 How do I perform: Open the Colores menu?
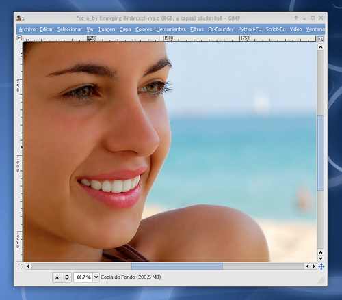[144, 29]
